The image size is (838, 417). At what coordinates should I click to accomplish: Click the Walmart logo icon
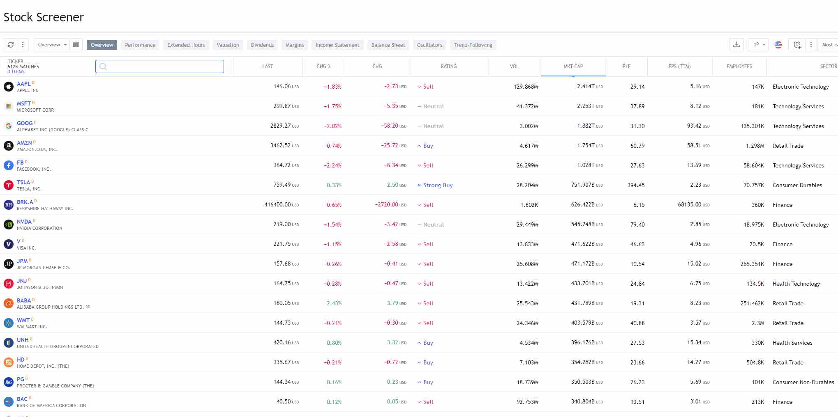(9, 323)
